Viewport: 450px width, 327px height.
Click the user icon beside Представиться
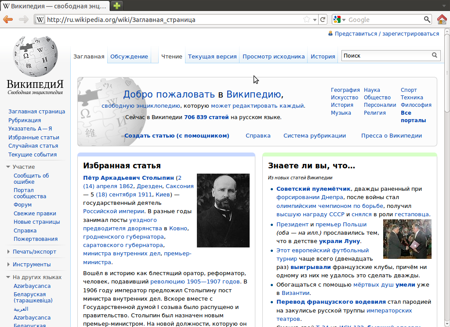[x=330, y=33]
